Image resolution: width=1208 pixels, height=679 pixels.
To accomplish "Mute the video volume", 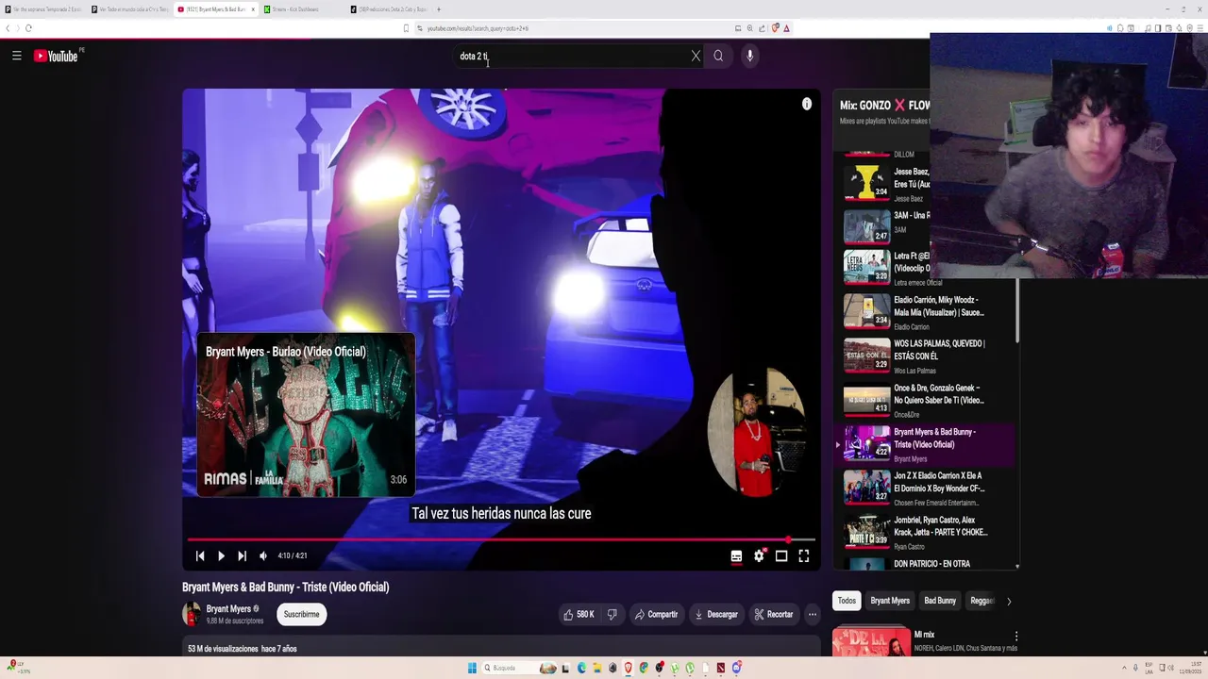I will pos(263,556).
